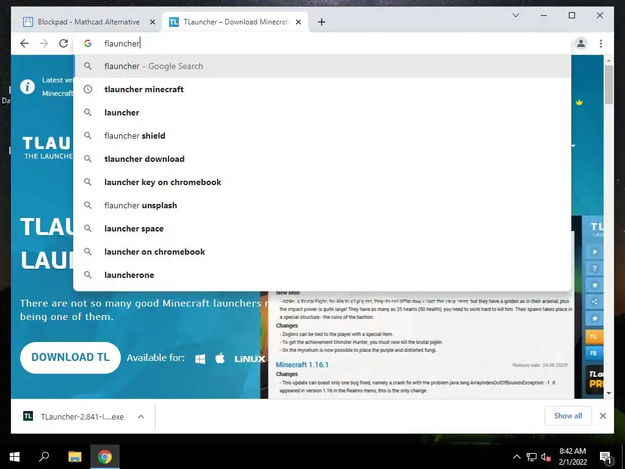
Task: Click the question mark help icon in sidebar
Action: pos(594,269)
